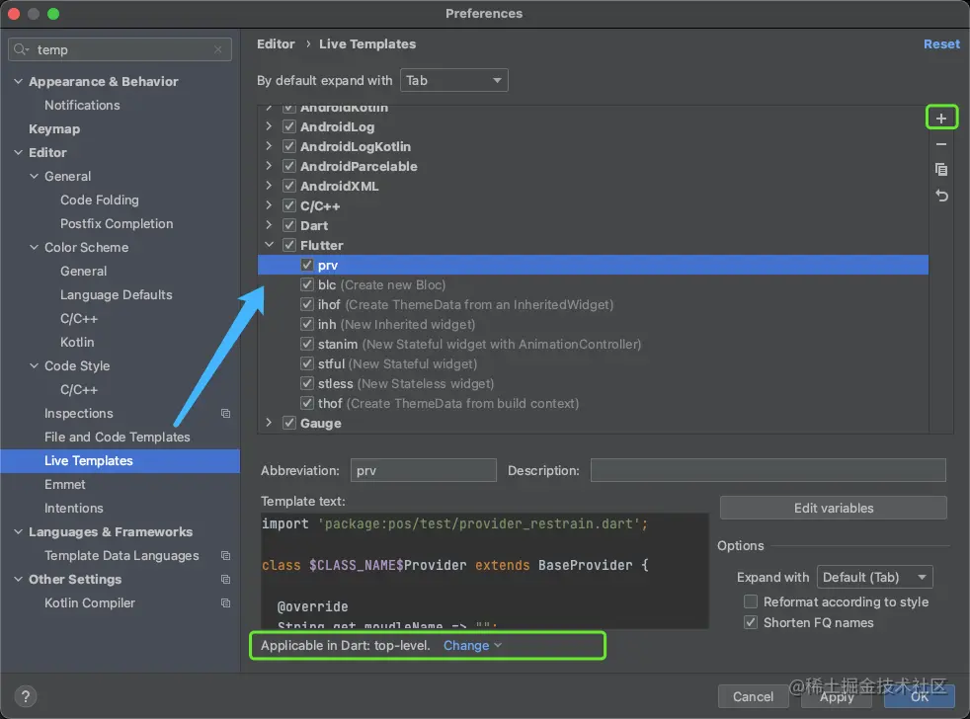The image size is (970, 719).
Task: Open Emmet settings
Action: click(64, 485)
